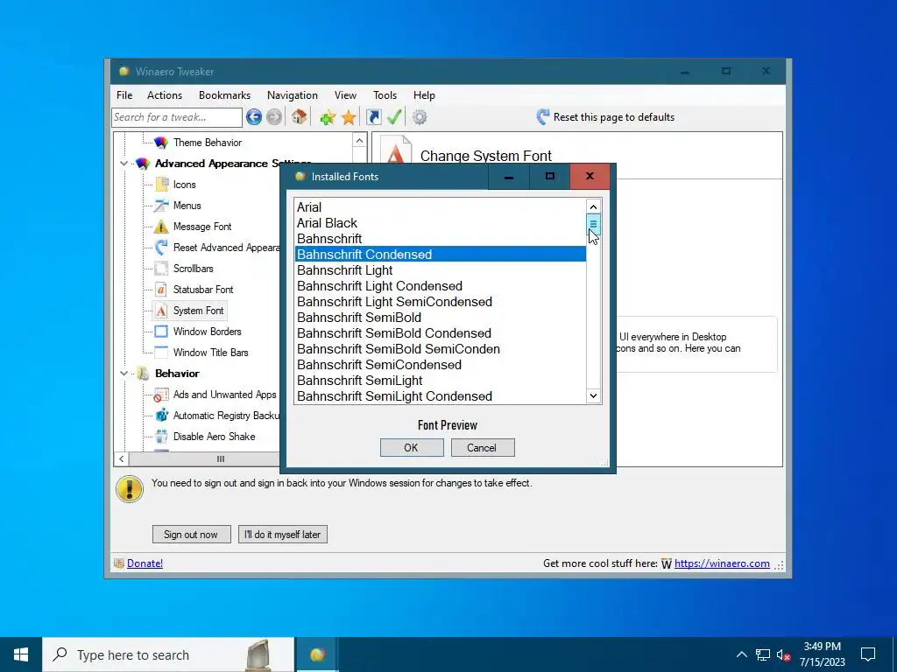Viewport: 897px width, 672px height.
Task: Select Bahnschrift SemiLight font
Action: point(440,380)
